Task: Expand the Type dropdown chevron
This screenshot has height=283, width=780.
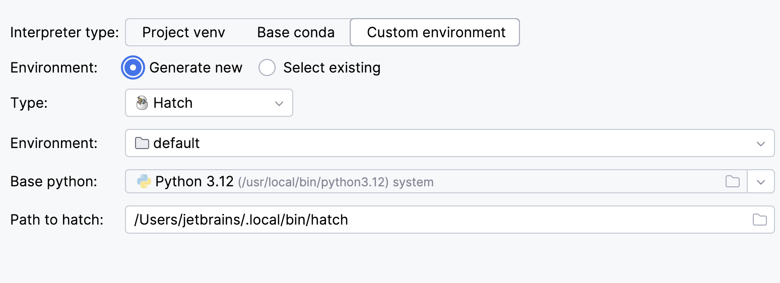Action: point(279,103)
